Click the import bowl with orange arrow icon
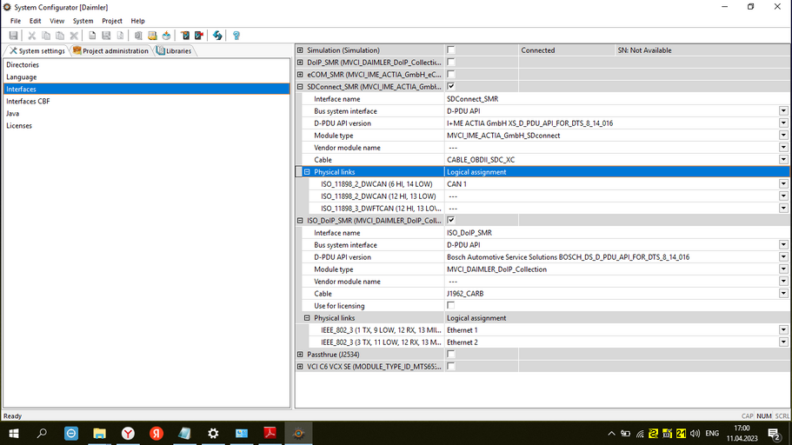The image size is (792, 445). [166, 36]
